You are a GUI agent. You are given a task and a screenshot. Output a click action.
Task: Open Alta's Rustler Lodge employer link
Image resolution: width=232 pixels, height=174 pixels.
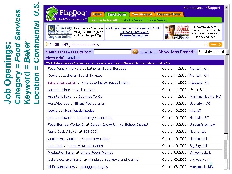[79, 111]
